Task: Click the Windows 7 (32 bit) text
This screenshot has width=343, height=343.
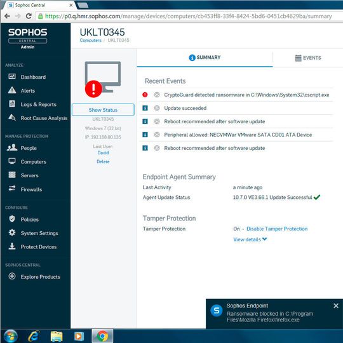Action: [103, 128]
